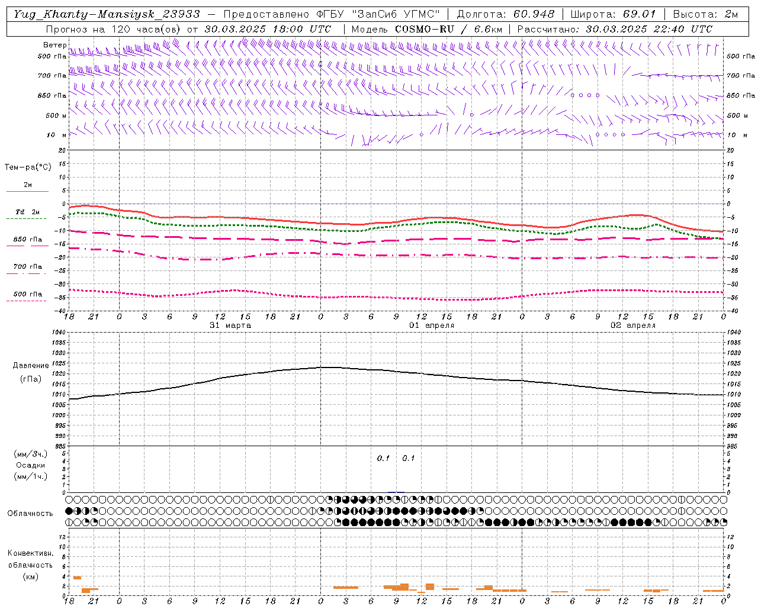
Task: Click the "(гПа)" unit under Давление
Action: click(x=31, y=379)
